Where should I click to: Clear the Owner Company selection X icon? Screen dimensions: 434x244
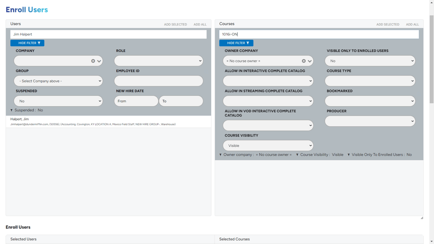click(x=304, y=61)
